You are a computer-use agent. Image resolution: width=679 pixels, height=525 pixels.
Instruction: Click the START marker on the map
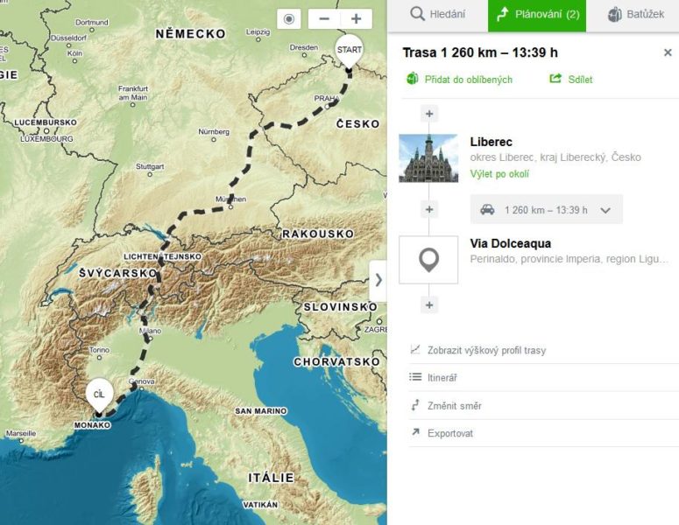pos(349,52)
